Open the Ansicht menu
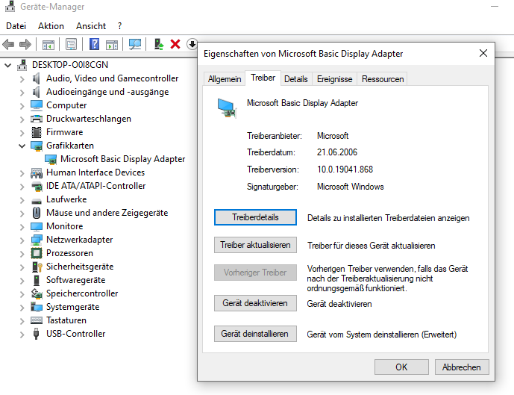The height and width of the screenshot is (395, 514). pyautogui.click(x=91, y=26)
